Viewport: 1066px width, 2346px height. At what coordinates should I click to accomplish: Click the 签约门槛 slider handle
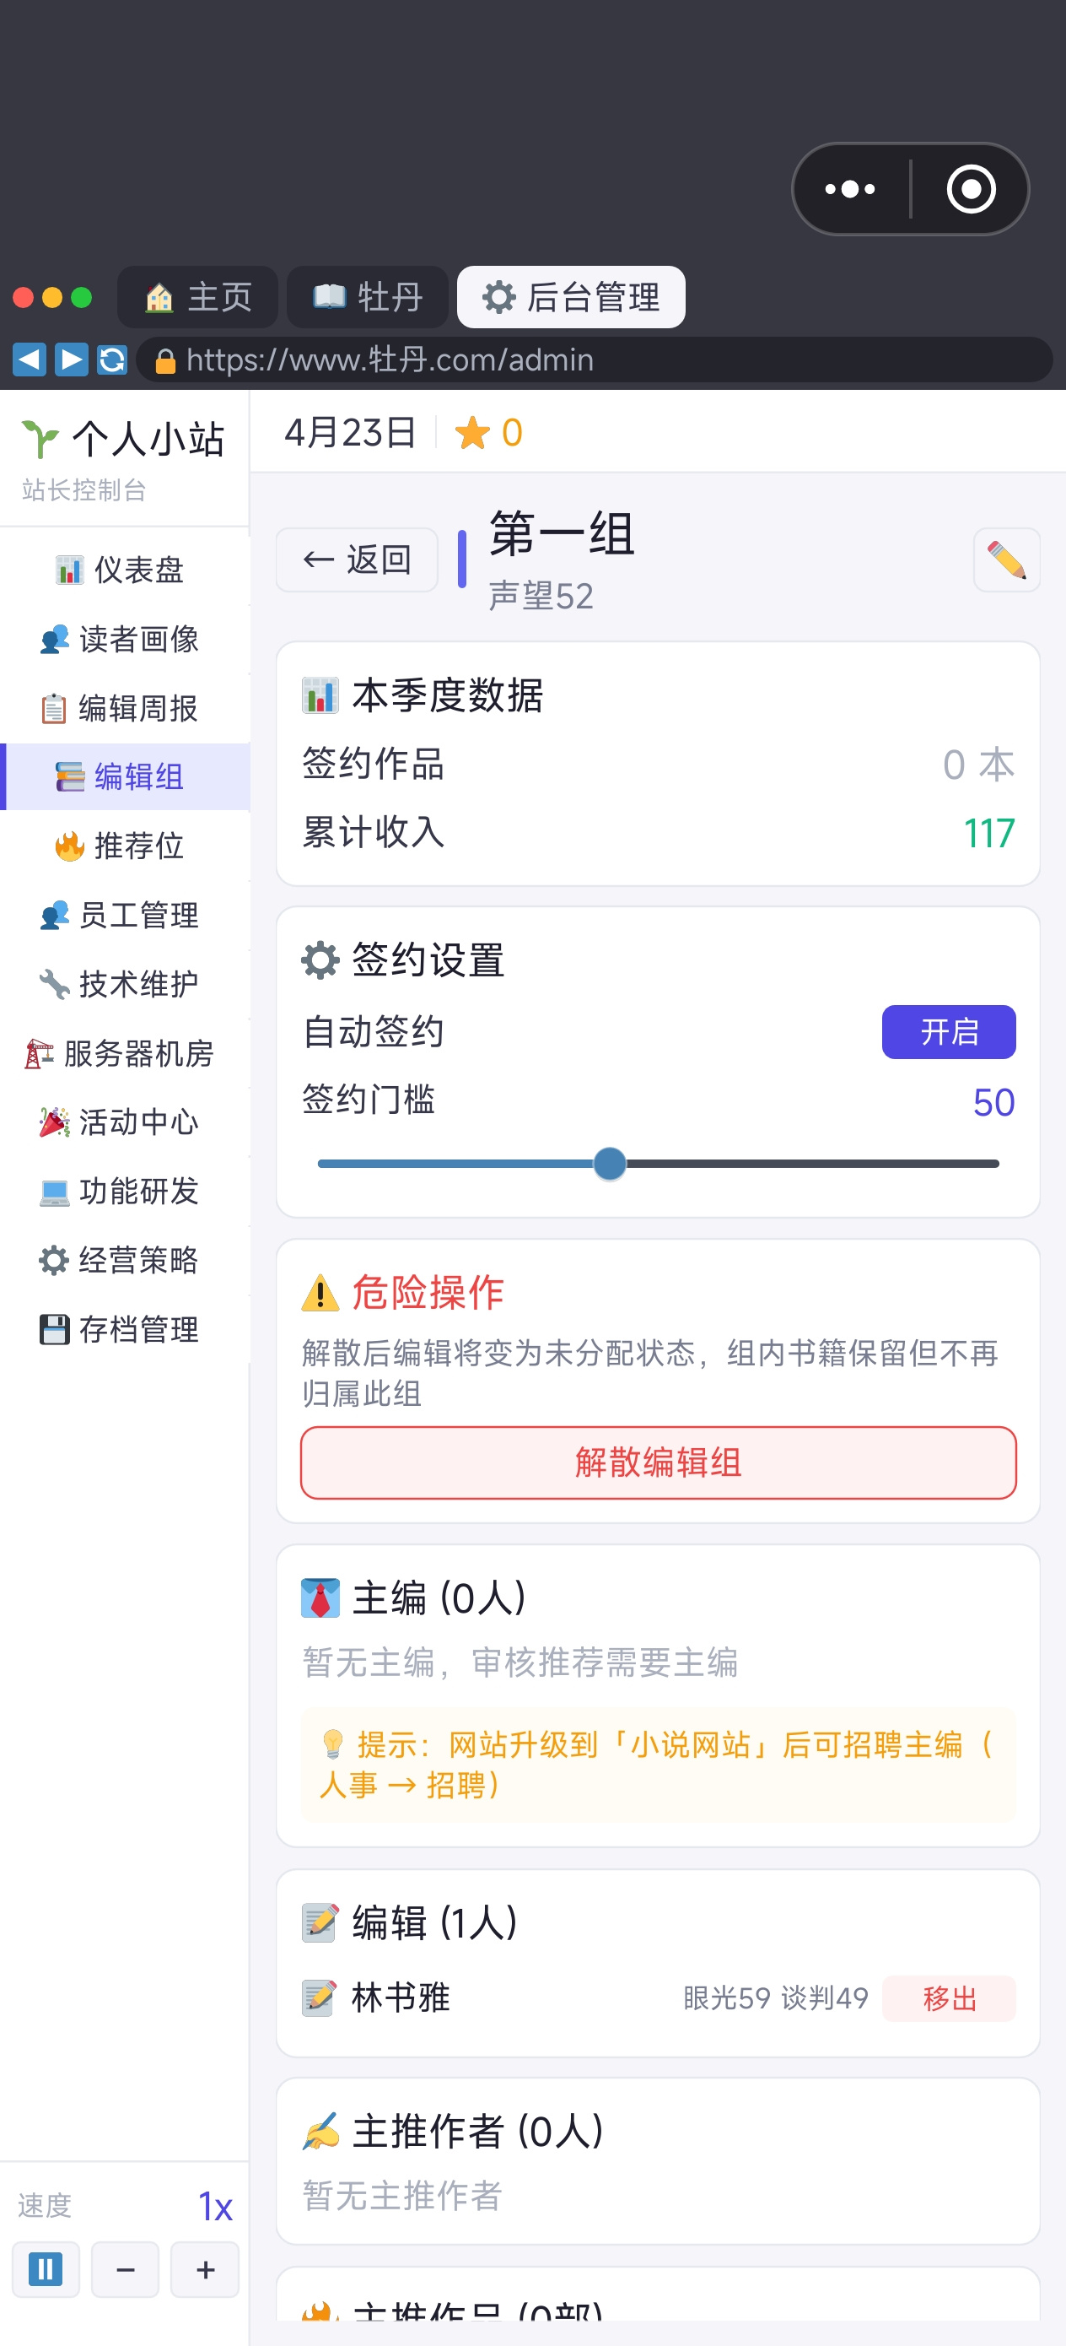609,1163
